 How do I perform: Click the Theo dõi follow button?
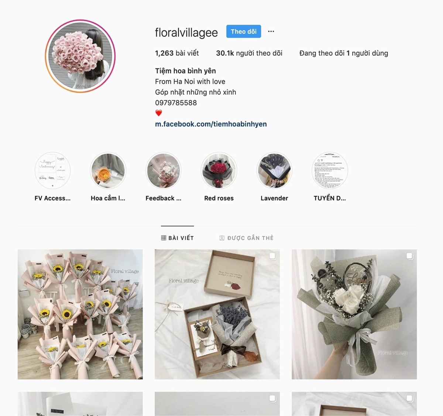(244, 31)
